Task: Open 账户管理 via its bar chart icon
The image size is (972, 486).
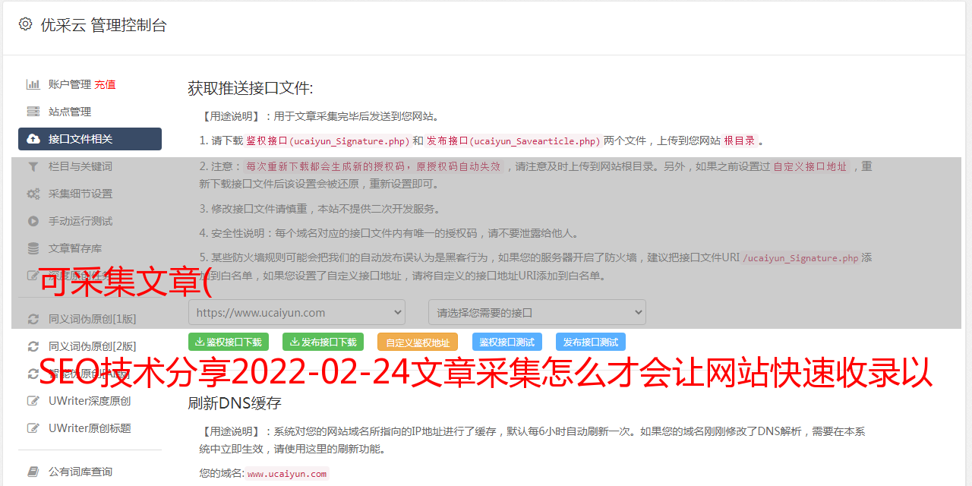Action: pyautogui.click(x=33, y=84)
